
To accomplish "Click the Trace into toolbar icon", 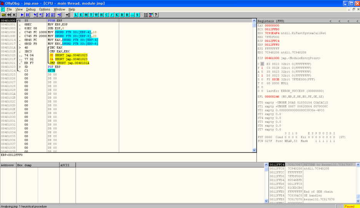I will [x=48, y=15].
